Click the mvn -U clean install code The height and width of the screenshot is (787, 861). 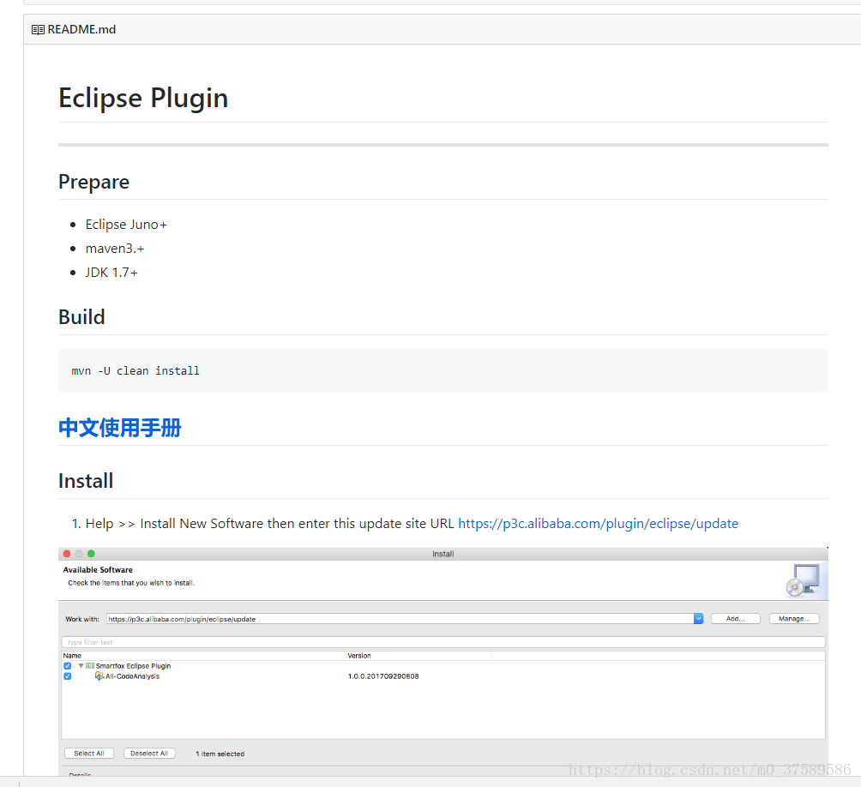coord(135,371)
